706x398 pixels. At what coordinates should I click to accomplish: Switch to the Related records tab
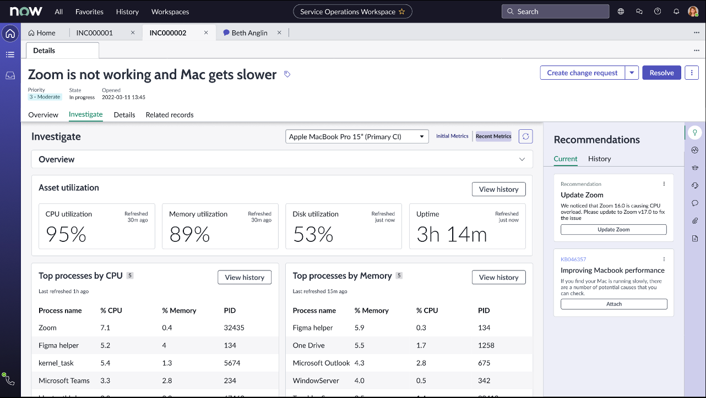coord(170,115)
